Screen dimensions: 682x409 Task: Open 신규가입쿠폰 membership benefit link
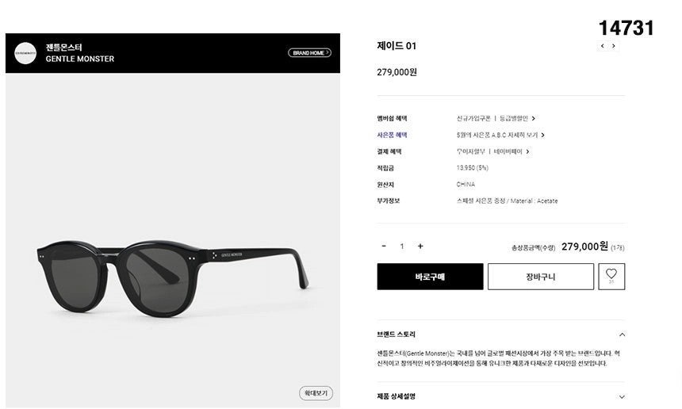click(x=473, y=118)
